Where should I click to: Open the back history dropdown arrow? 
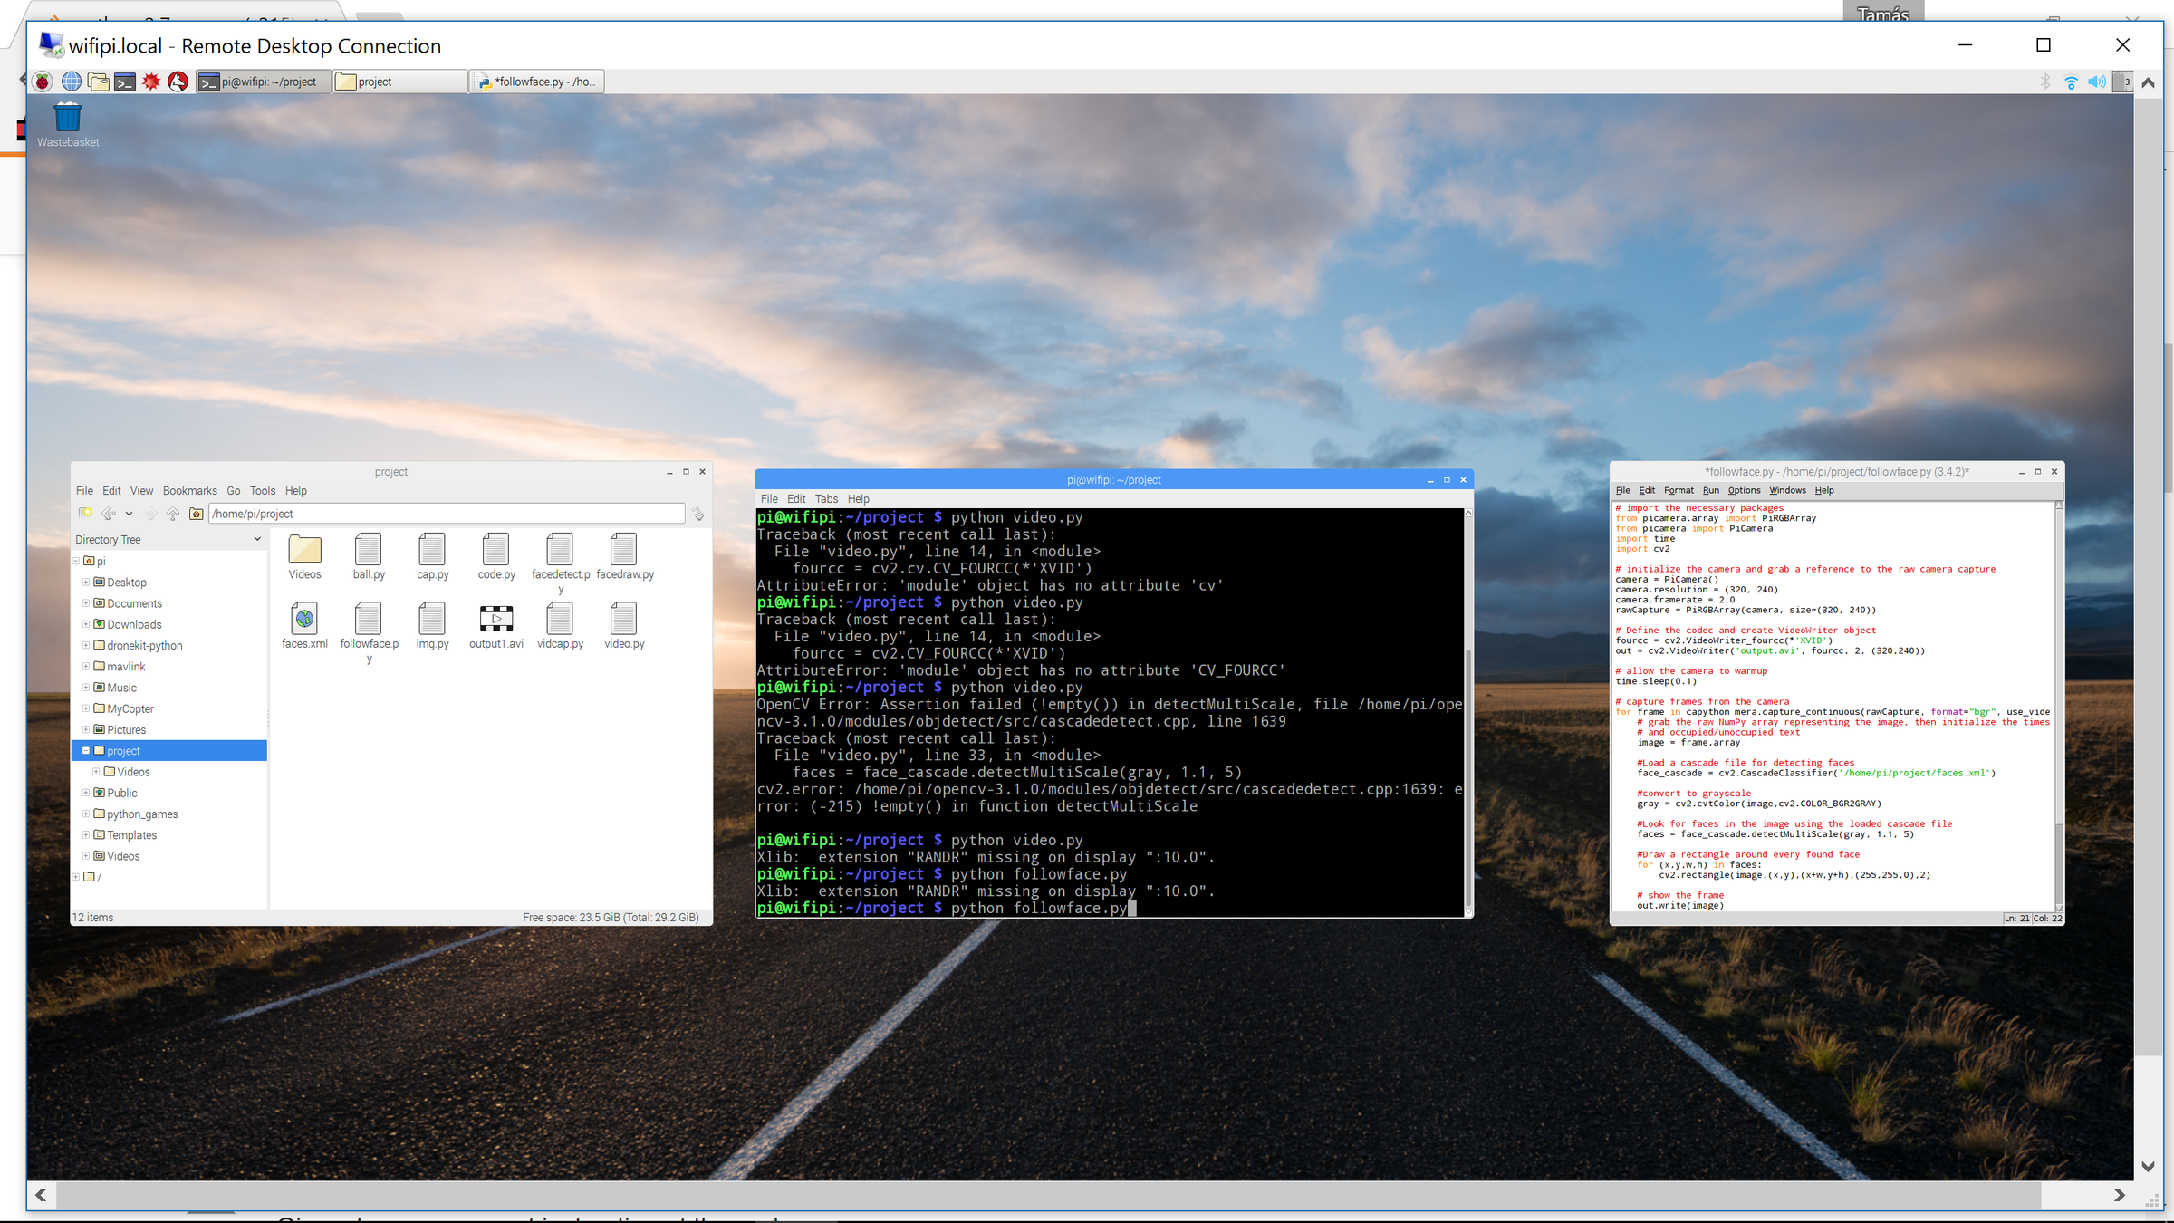coord(130,514)
